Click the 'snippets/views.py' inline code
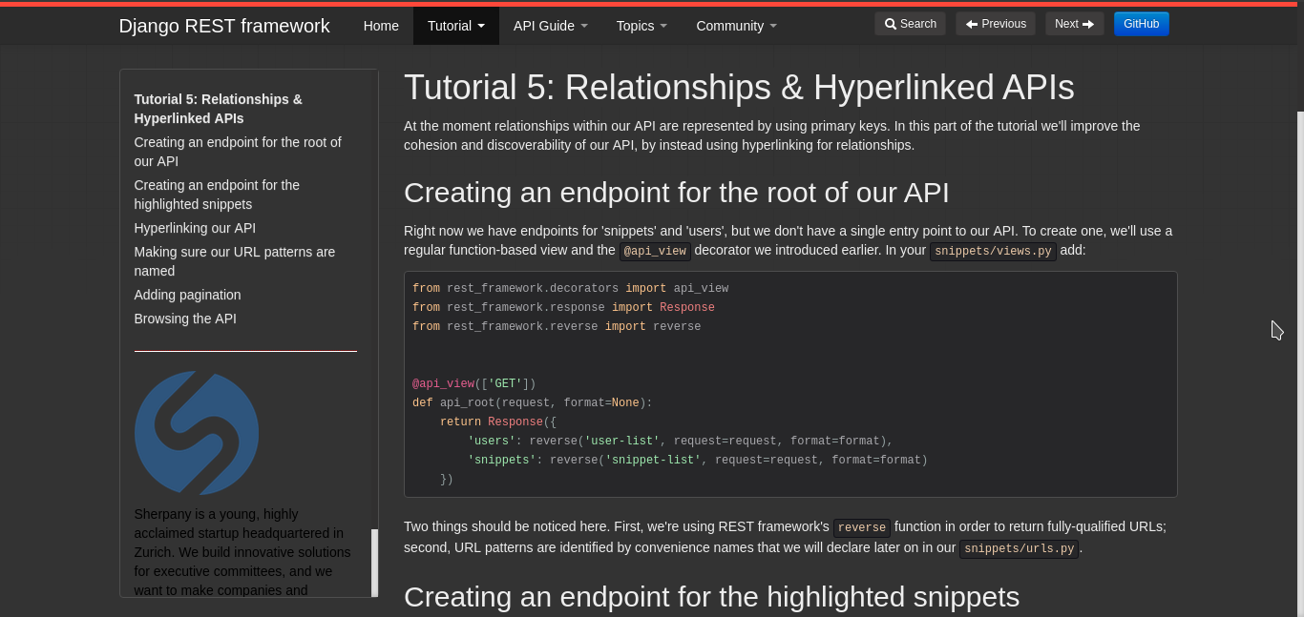The height and width of the screenshot is (617, 1304). tap(993, 252)
